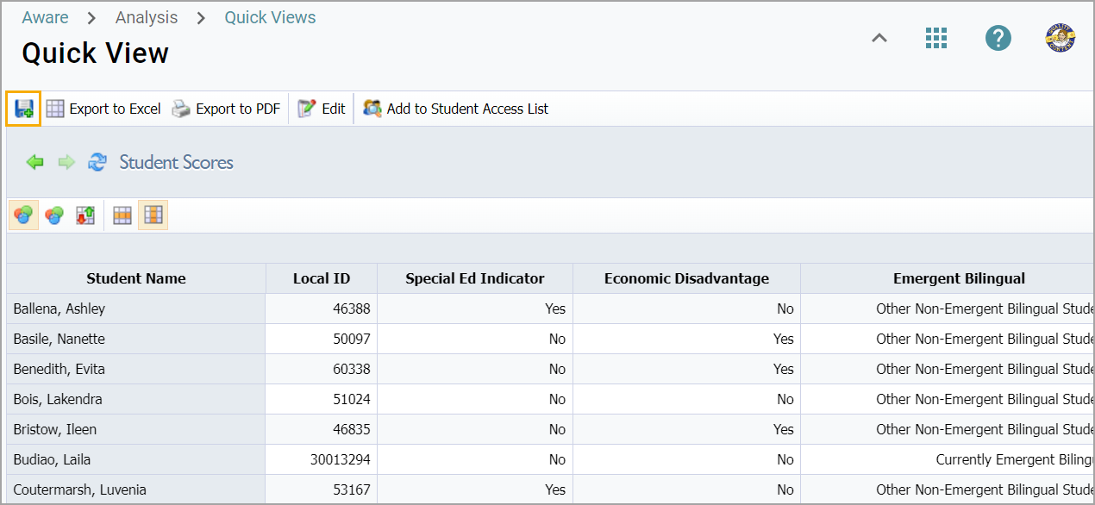The width and height of the screenshot is (1095, 505).
Task: Toggle the highlighted grid icon with orange column
Action: coord(153,215)
